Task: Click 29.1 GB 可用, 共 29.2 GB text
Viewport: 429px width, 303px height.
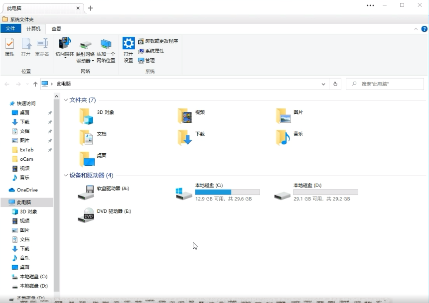Action: 322,199
